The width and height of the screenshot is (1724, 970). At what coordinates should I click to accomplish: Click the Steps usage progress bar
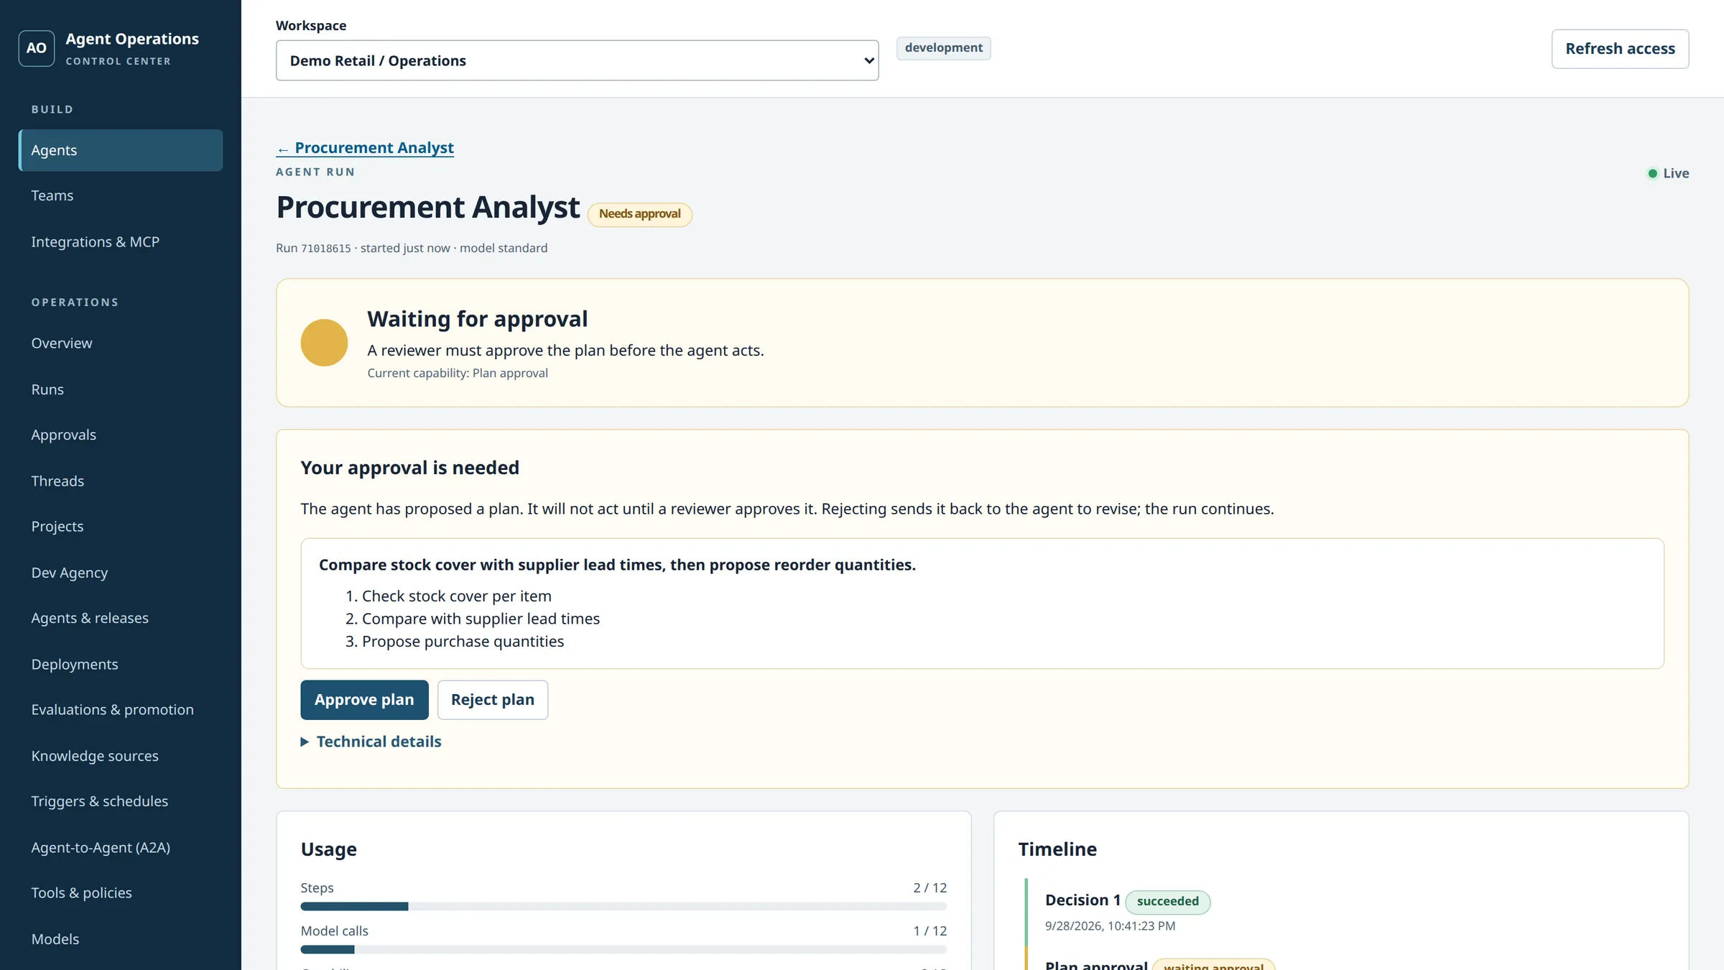tap(624, 907)
